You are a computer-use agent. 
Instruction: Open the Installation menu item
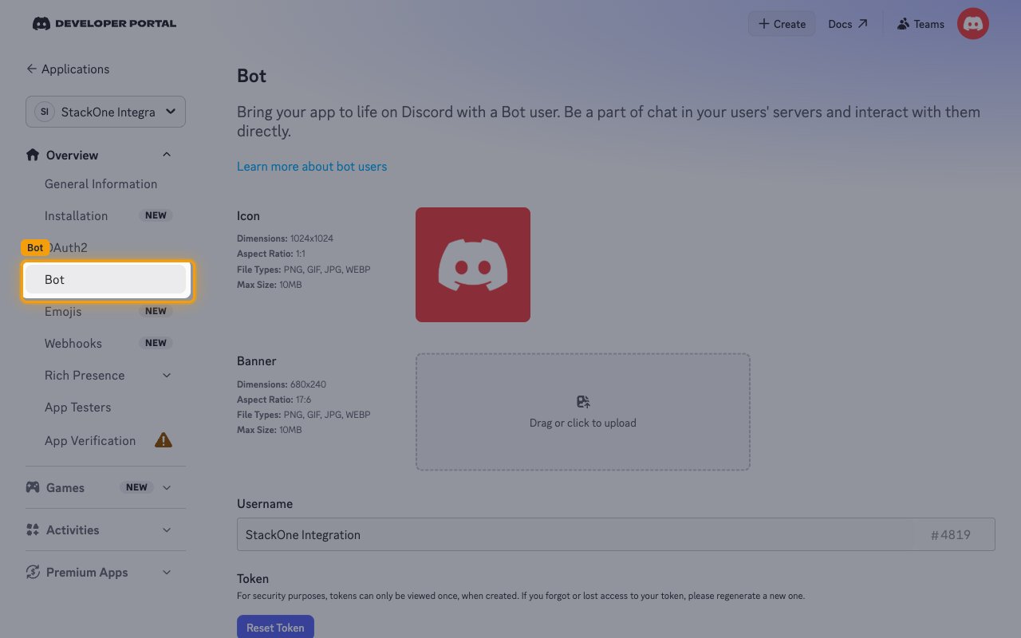(x=105, y=215)
